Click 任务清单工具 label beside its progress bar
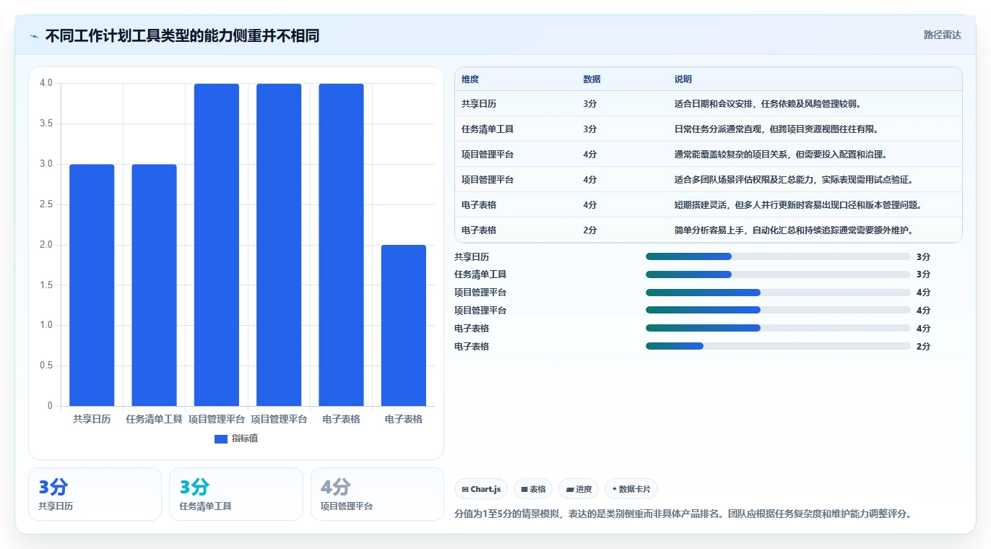Image resolution: width=991 pixels, height=549 pixels. 480,274
